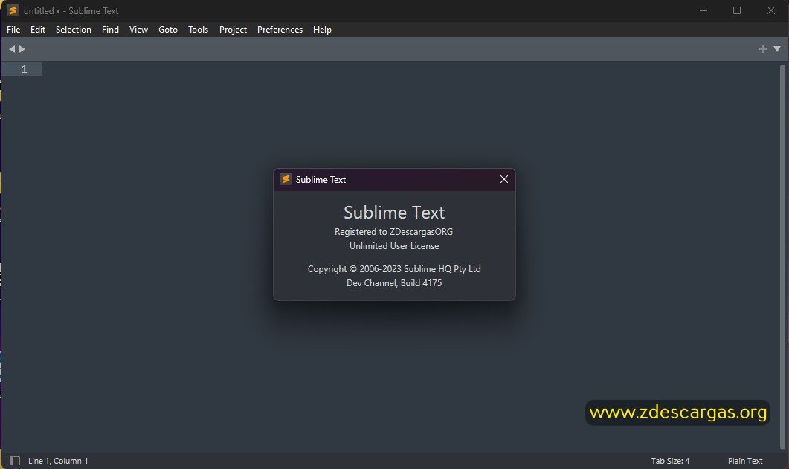This screenshot has width=789, height=469.
Task: Click 'Registered to ZDescargasORG' text
Action: click(393, 232)
